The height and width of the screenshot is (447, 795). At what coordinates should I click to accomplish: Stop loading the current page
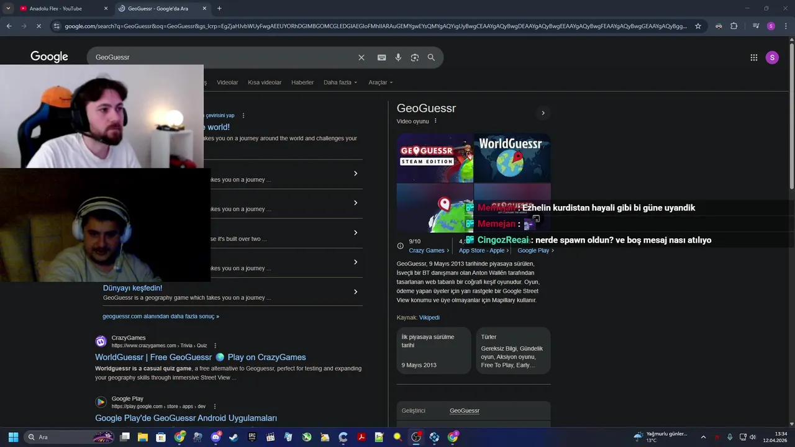tap(39, 26)
